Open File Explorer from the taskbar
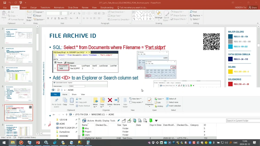 point(13,142)
